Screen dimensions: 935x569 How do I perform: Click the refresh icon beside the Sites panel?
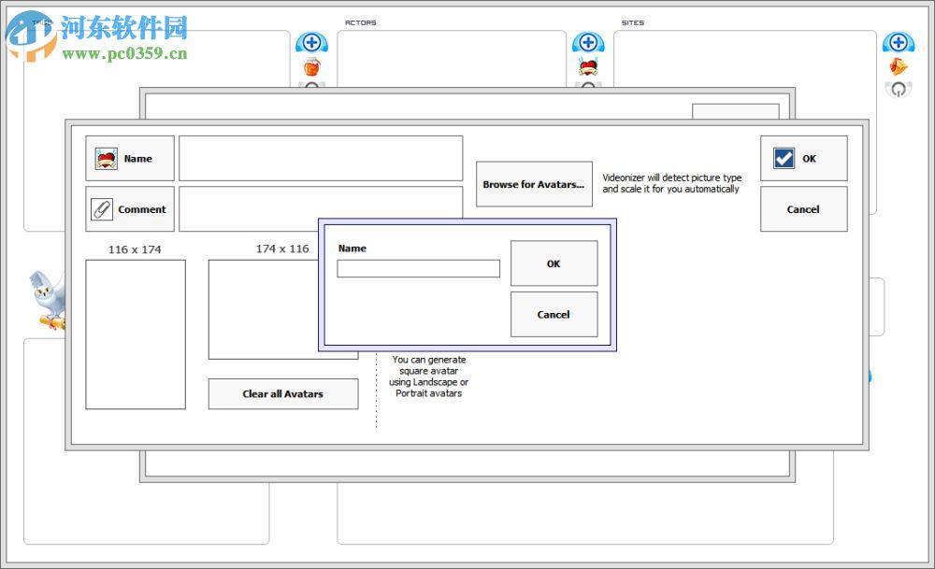[x=898, y=90]
